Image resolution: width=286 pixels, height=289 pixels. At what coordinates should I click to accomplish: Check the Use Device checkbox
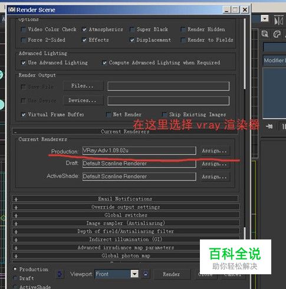pyautogui.click(x=24, y=101)
